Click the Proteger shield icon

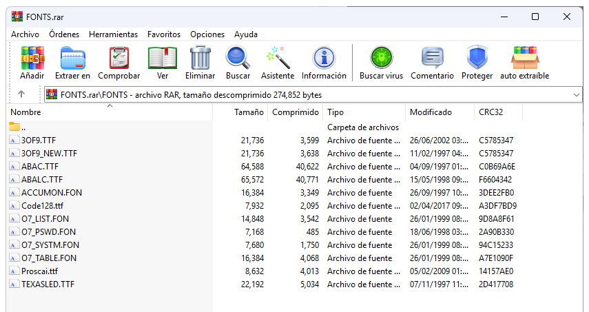click(477, 58)
